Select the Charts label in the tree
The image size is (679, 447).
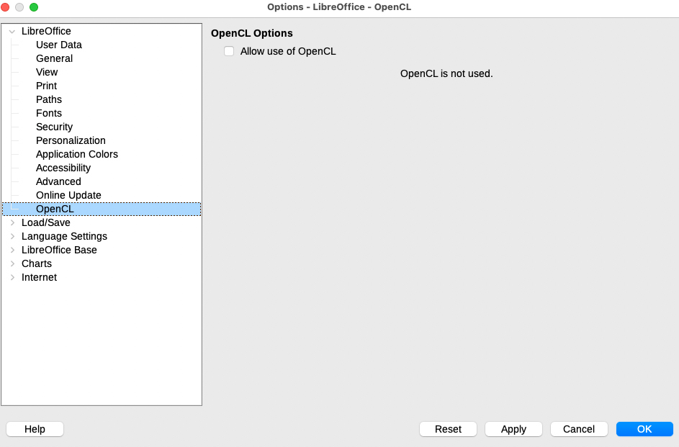(x=37, y=263)
